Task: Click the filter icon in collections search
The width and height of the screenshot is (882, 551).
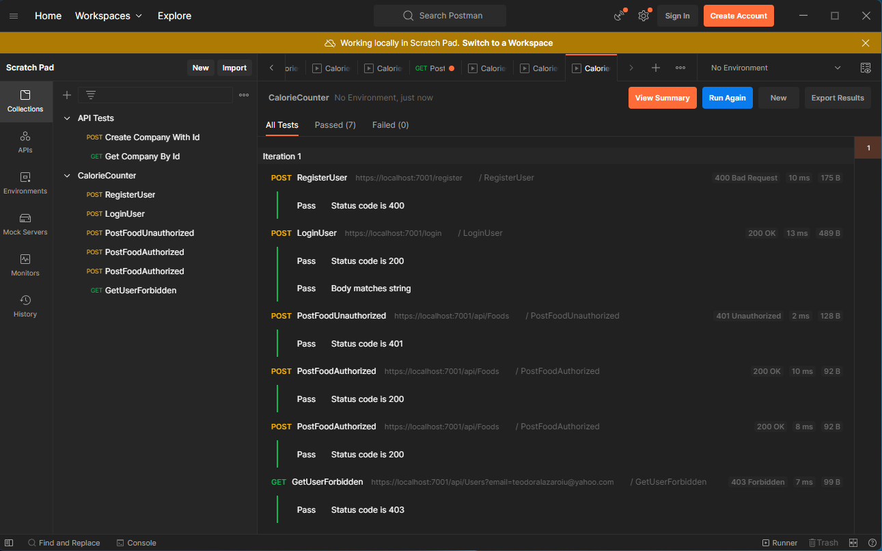Action: point(91,95)
